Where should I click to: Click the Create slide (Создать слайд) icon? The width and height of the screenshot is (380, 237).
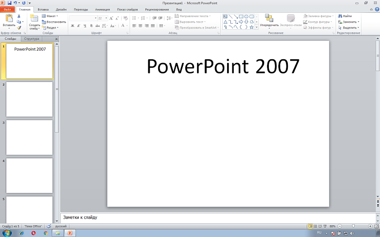tap(34, 18)
